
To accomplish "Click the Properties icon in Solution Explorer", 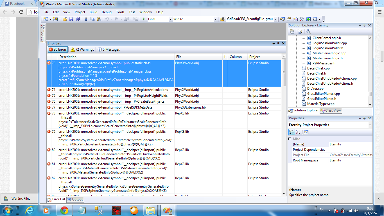I will click(x=292, y=31).
